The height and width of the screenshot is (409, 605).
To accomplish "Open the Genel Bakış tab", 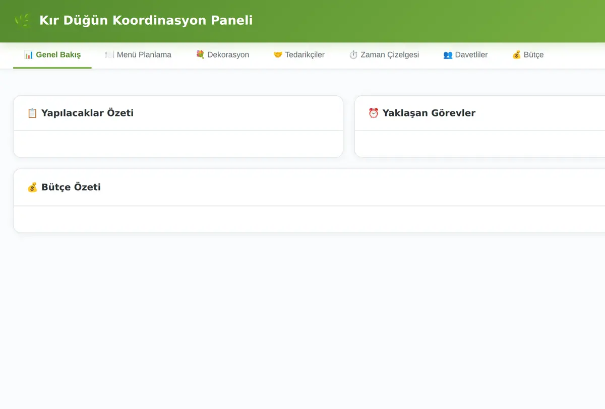I will (52, 55).
